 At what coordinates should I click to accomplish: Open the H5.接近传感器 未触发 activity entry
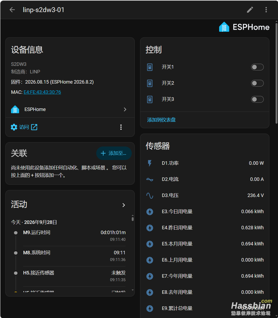pos(74,276)
